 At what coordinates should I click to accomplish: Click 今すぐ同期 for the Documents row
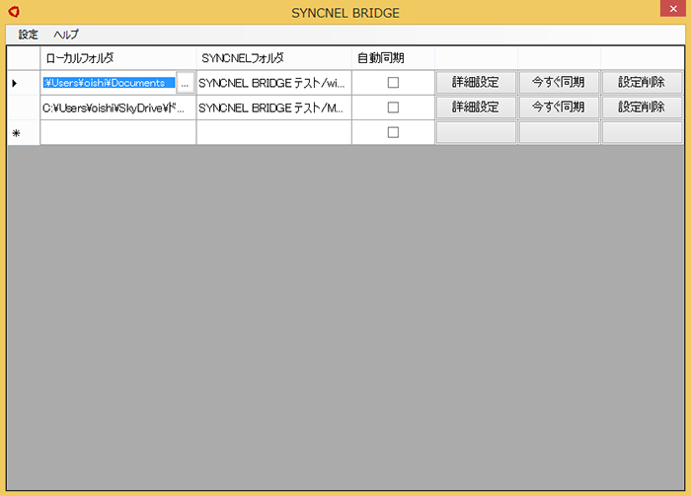tap(559, 82)
